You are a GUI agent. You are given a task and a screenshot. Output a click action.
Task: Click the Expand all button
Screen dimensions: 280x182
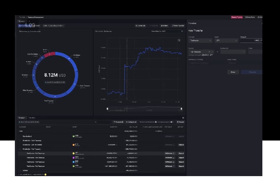coord(118,122)
